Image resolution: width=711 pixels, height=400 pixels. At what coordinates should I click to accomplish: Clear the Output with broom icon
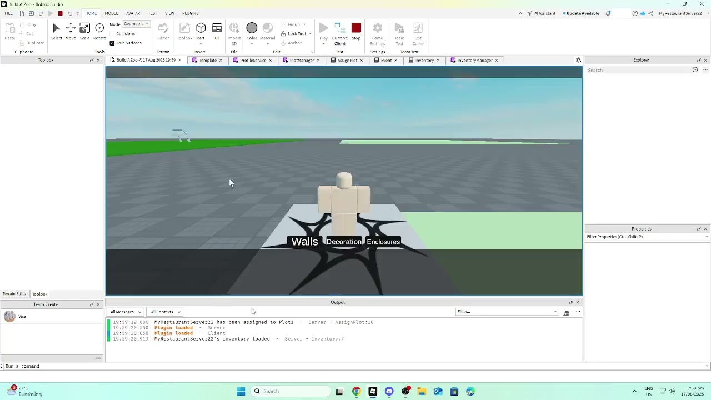click(x=566, y=312)
